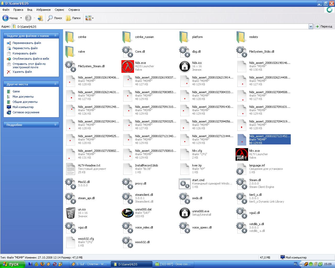Viewport: 335px width, 268px height.
Task: Collapse the 'Задачи для файлов и папок' panel
Action: (x=55, y=36)
